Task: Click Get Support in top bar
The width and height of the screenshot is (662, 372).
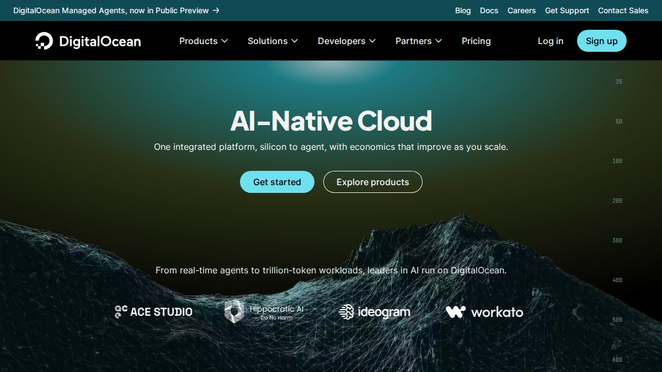Action: pyautogui.click(x=567, y=10)
